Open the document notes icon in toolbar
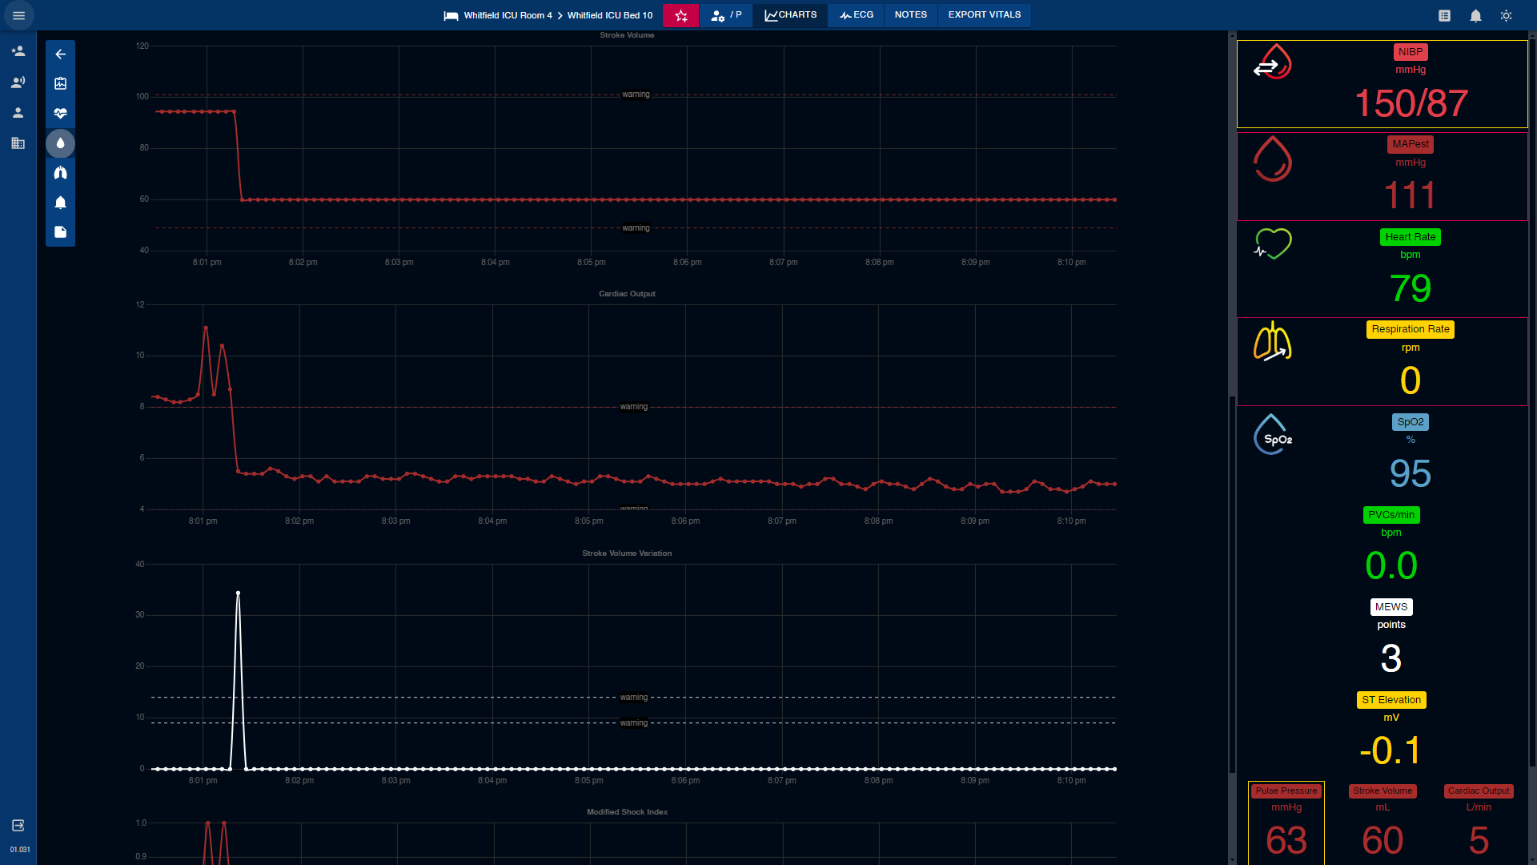 pyautogui.click(x=60, y=232)
